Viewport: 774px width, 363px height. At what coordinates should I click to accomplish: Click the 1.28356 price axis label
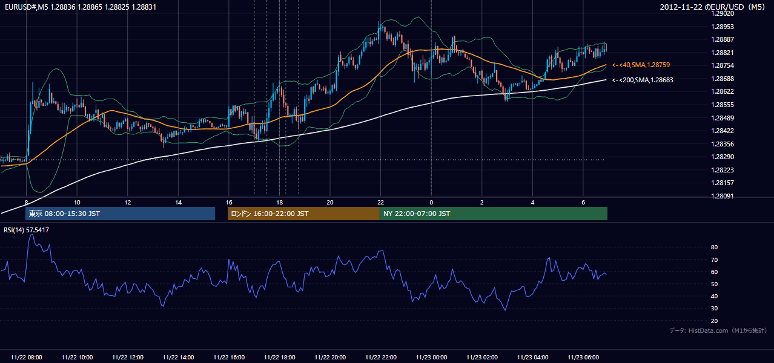(x=723, y=144)
